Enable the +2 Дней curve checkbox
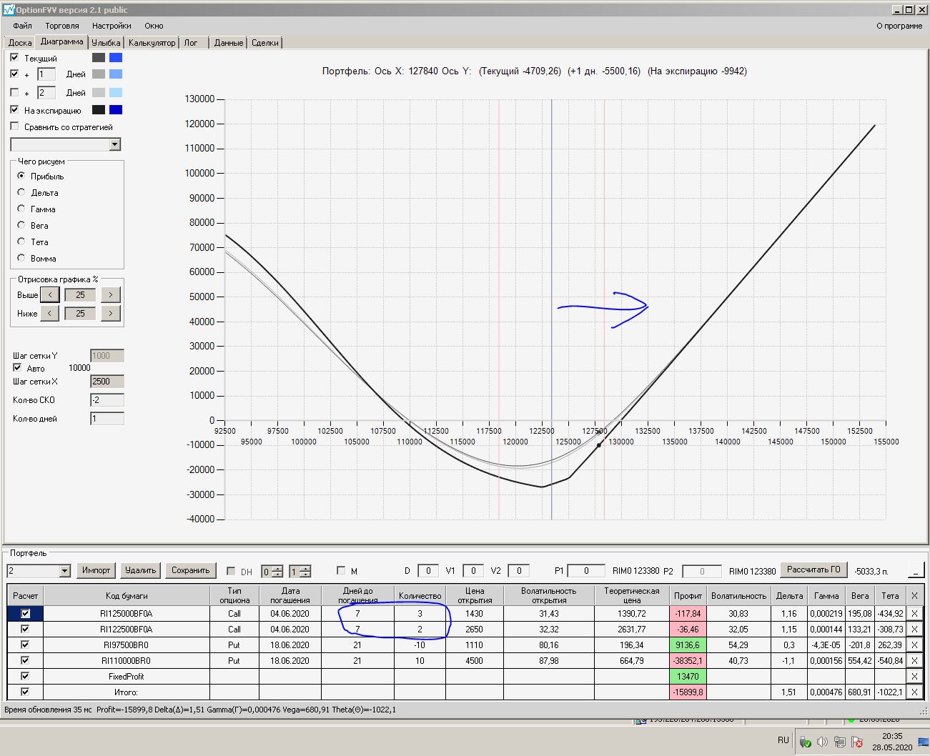This screenshot has height=756, width=930. tap(14, 92)
